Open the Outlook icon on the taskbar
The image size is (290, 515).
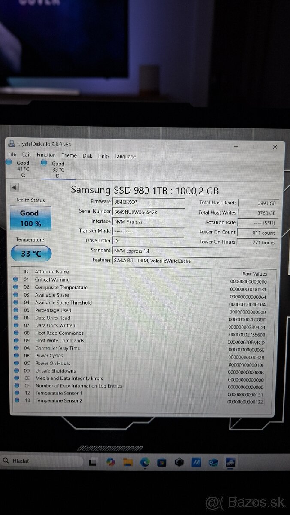(x=214, y=463)
